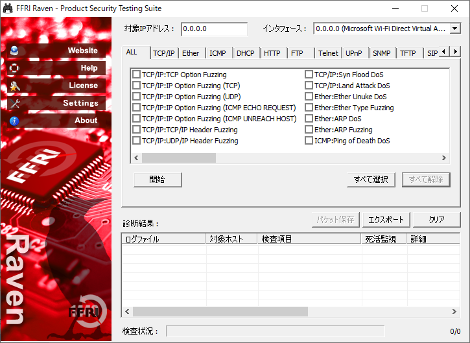
Task: Click the 開始 start button
Action: point(158,180)
